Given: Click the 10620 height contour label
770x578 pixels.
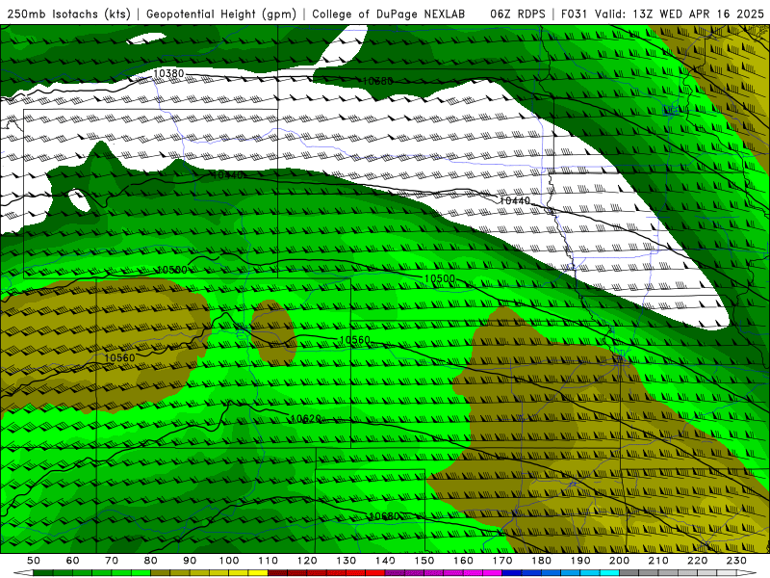Looking at the screenshot, I should (x=305, y=419).
